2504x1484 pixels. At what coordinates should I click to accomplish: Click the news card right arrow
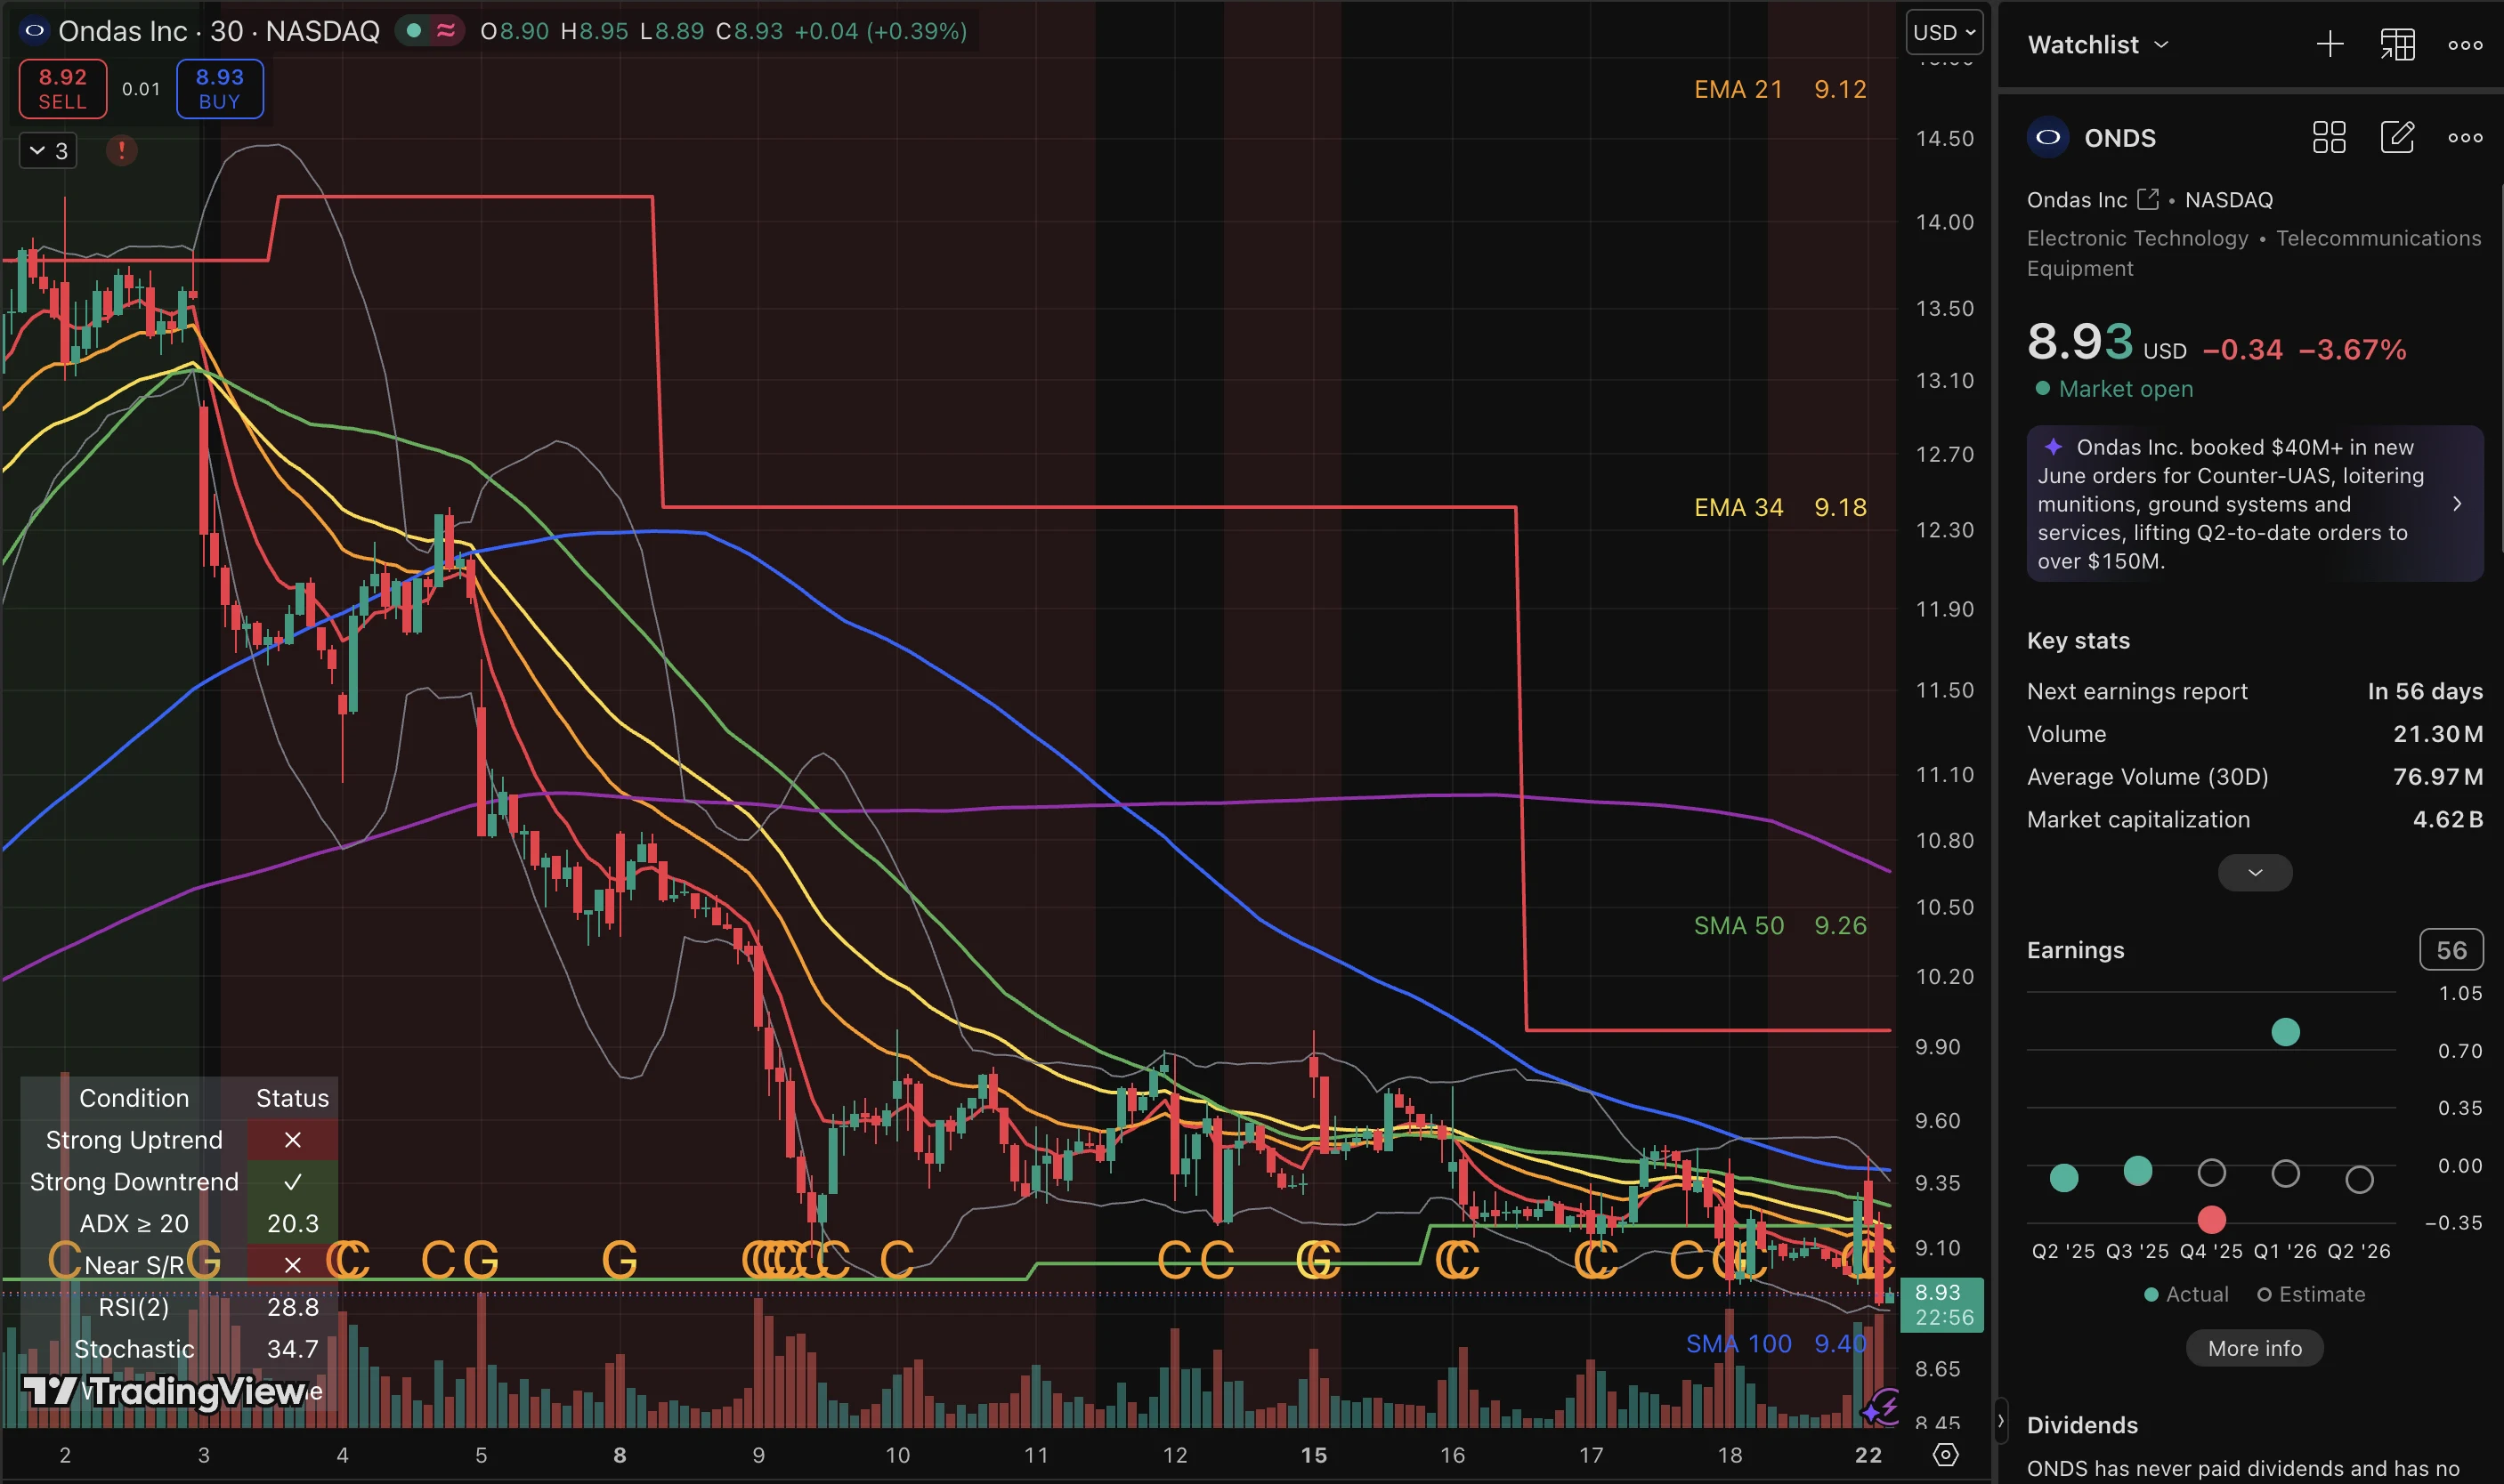point(2457,504)
